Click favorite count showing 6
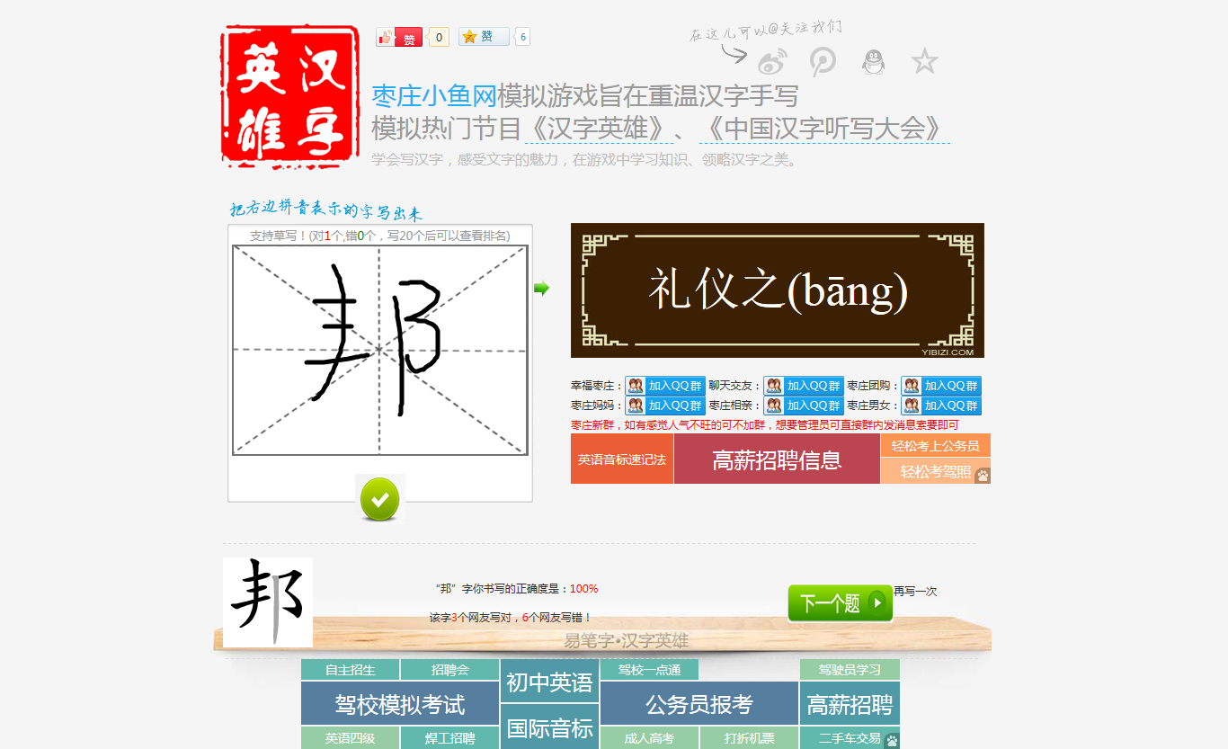Viewport: 1228px width, 749px height. pyautogui.click(x=523, y=37)
